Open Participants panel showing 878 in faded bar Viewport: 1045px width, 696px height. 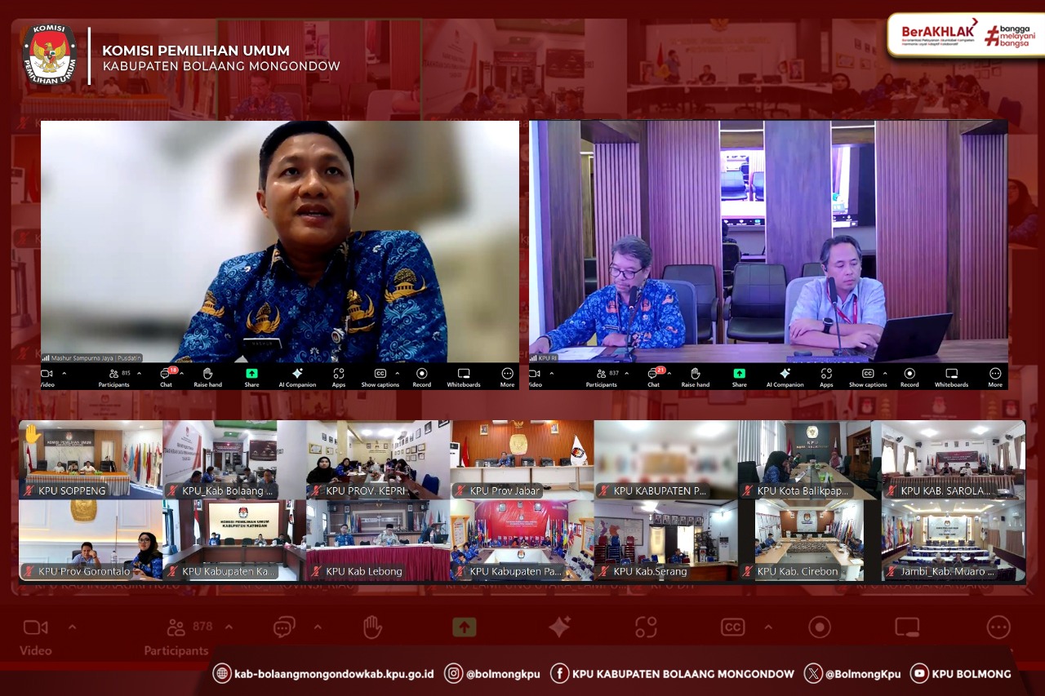177,636
